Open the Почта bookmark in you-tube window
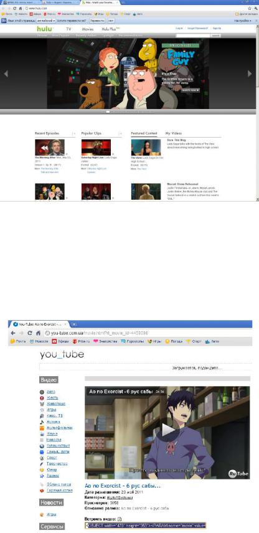This screenshot has height=533, width=259. (x=18, y=341)
